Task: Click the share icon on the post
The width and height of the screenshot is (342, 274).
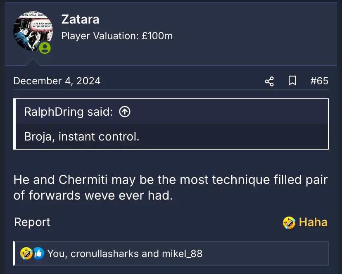Action: [269, 81]
